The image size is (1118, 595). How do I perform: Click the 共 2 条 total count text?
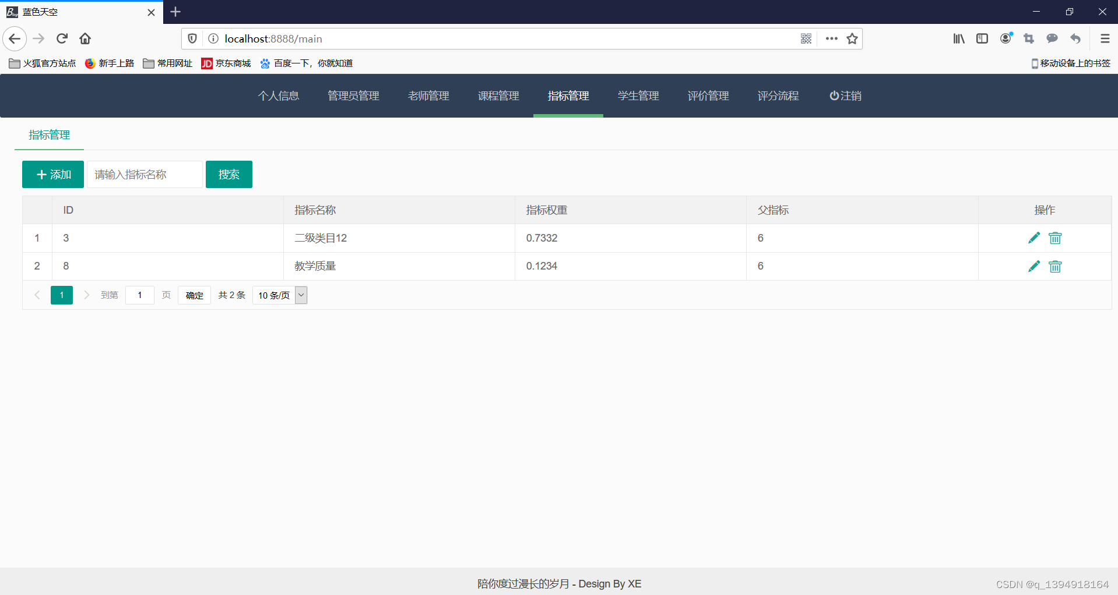[231, 295]
